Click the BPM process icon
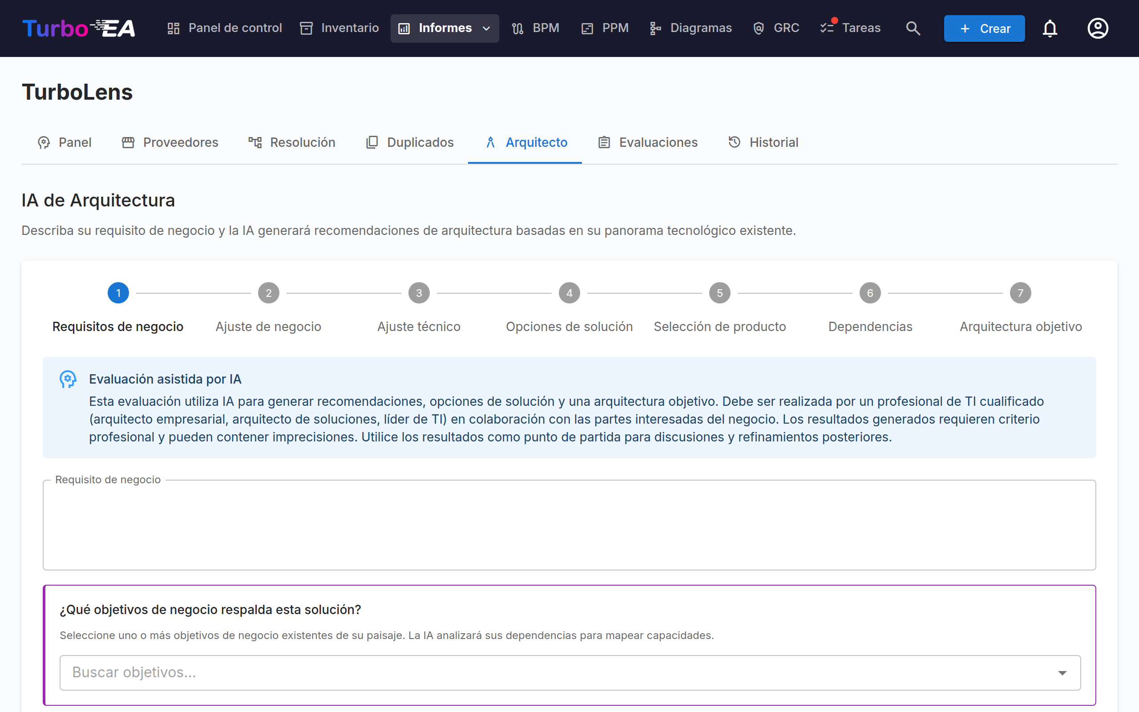This screenshot has width=1139, height=712. pyautogui.click(x=518, y=28)
